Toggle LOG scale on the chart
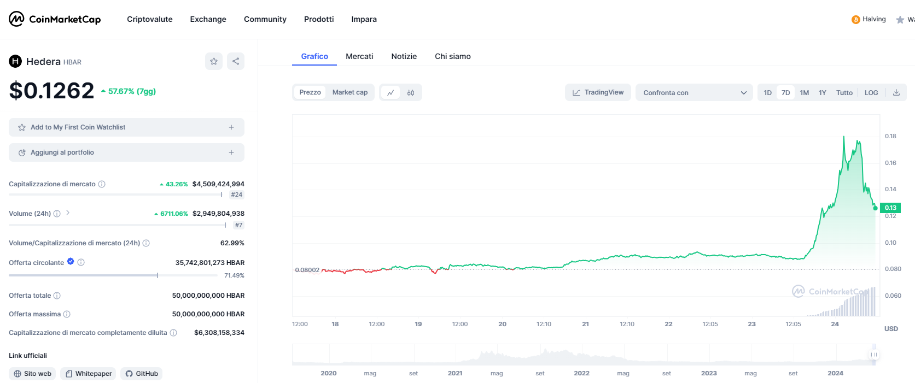This screenshot has height=383, width=915. coord(871,92)
